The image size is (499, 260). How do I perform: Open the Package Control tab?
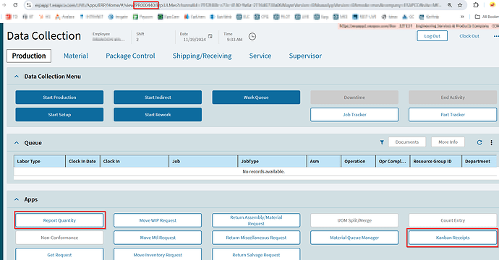click(x=130, y=56)
